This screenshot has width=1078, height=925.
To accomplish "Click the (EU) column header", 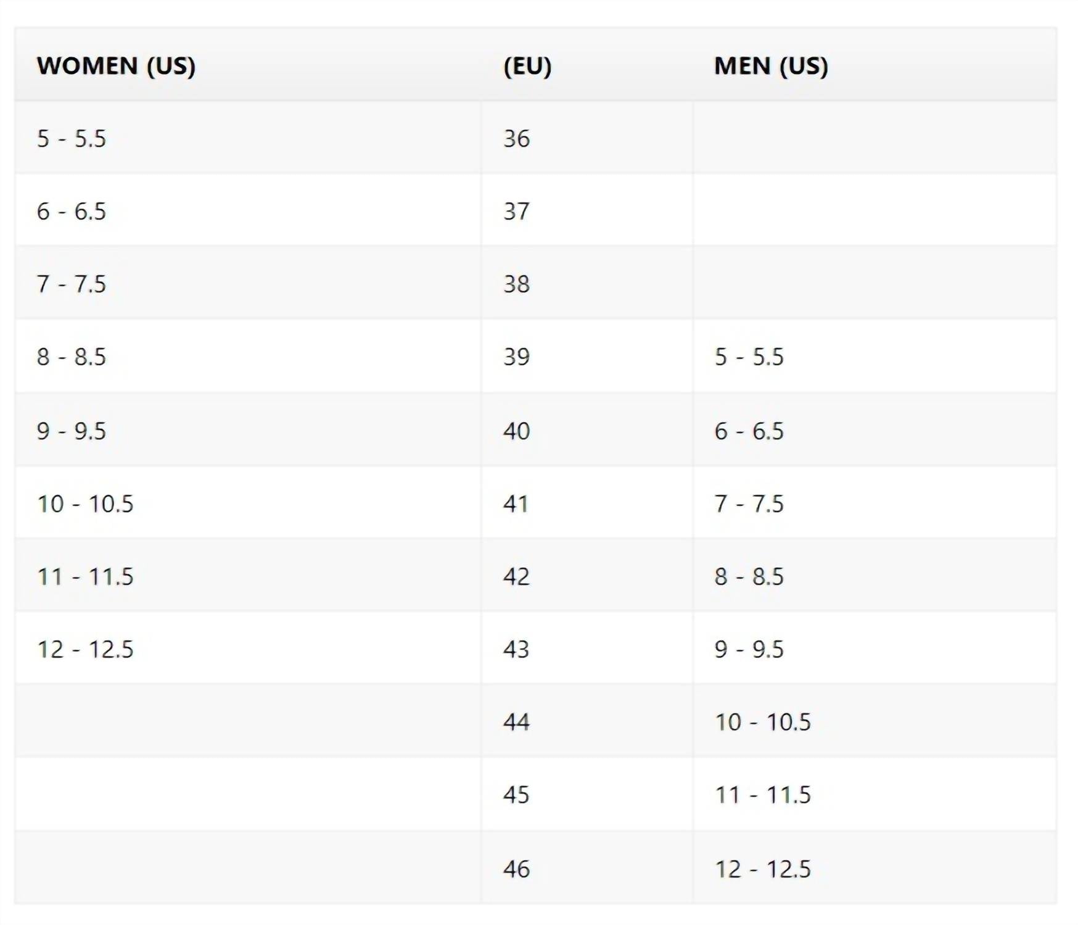I will tap(527, 66).
